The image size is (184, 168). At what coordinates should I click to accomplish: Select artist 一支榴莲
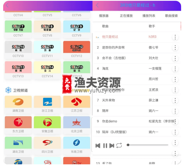coord(155,69)
